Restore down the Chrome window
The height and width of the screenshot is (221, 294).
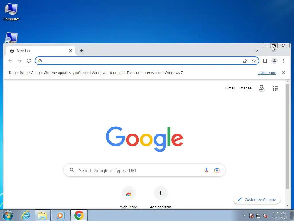[x=274, y=46]
